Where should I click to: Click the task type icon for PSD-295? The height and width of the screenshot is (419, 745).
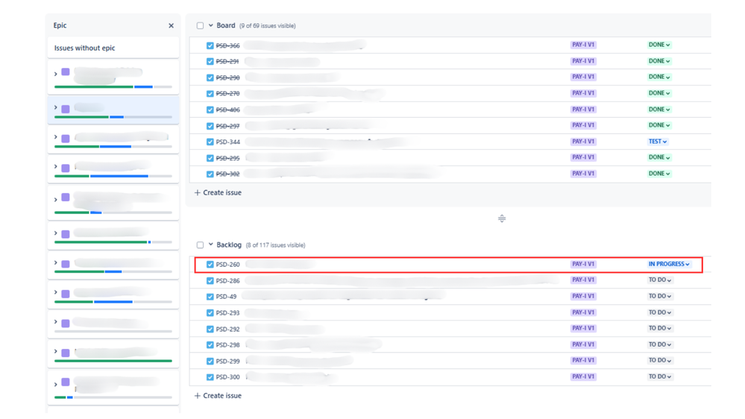click(x=210, y=158)
